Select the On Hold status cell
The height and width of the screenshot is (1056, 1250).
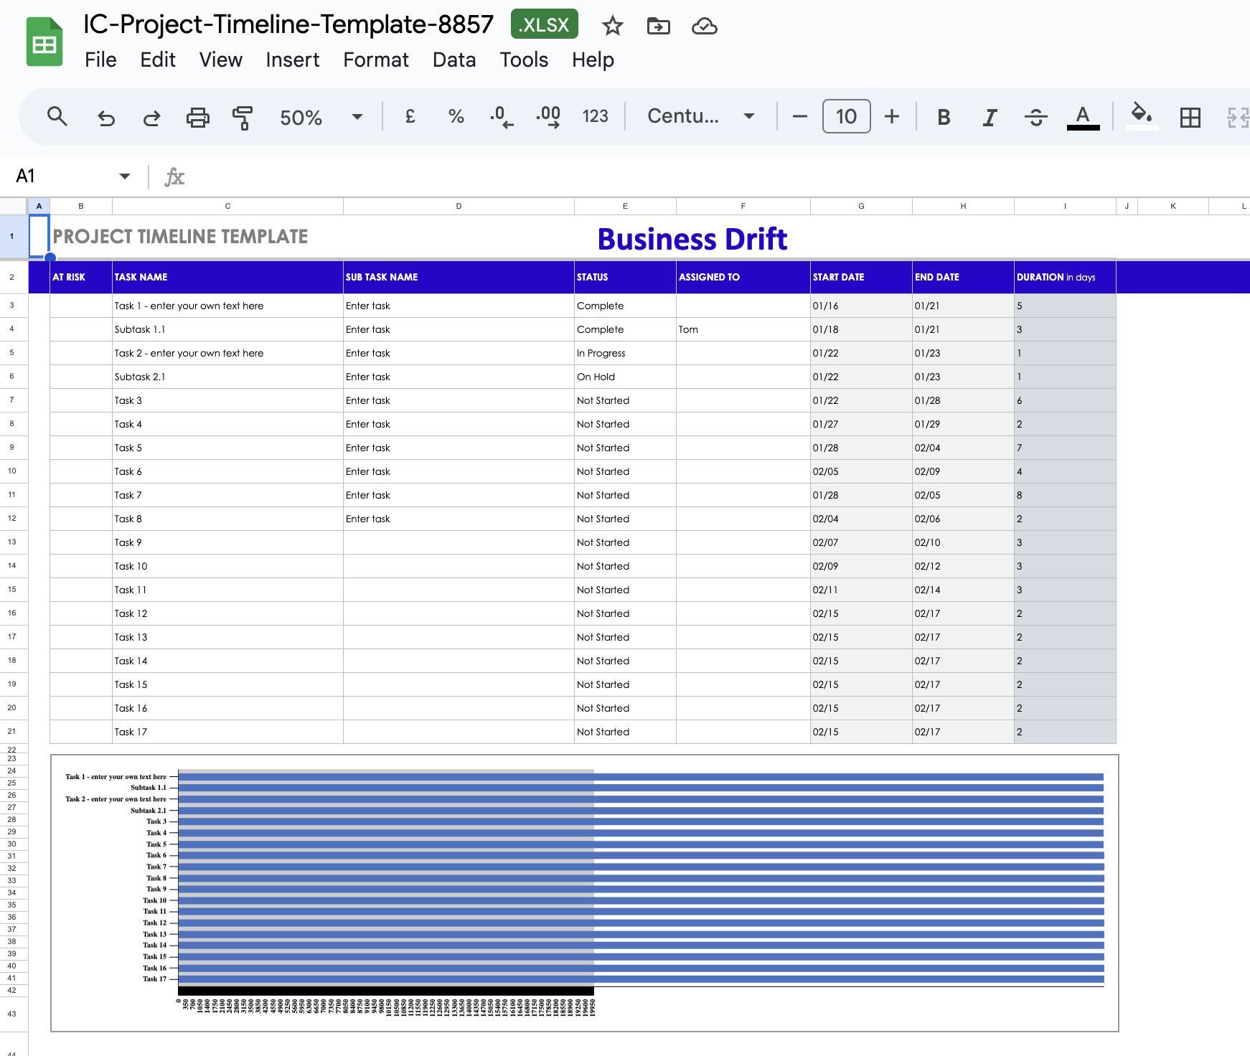[625, 377]
